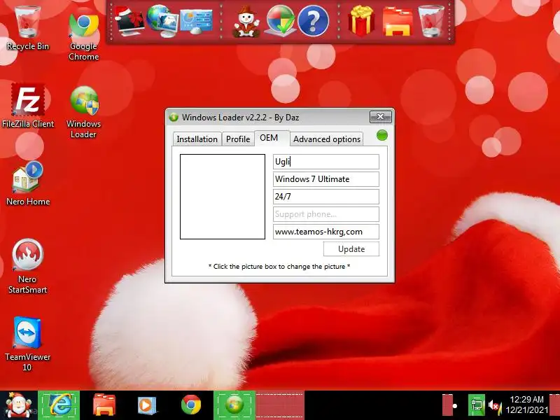
Task: Open the red folder dock icon
Action: (x=398, y=22)
